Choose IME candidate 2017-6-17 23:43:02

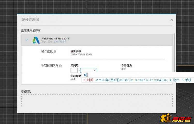coord(151,80)
